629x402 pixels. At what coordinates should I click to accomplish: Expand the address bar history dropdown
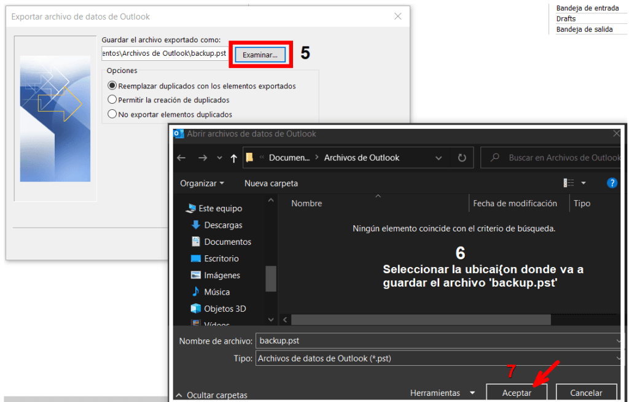439,158
